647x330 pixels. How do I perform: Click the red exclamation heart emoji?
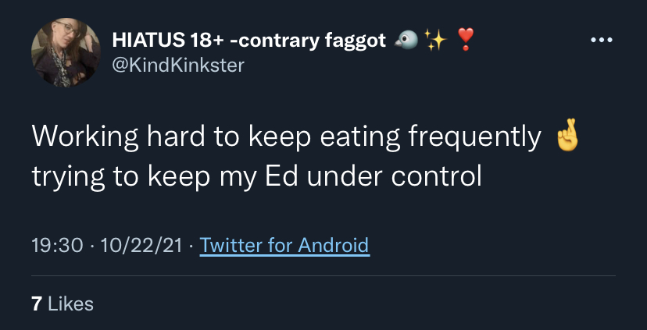point(466,40)
